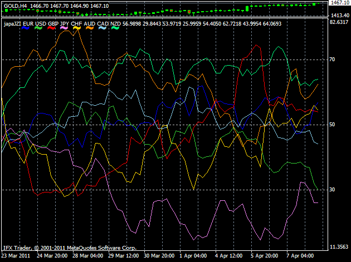The image size is (351, 262).
Task: Click the mint green NZD color marker
Action: [x=115, y=28]
